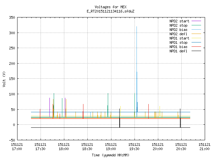
Task: Click the yellow NPD1 start legend line
Action: (x=196, y=38)
